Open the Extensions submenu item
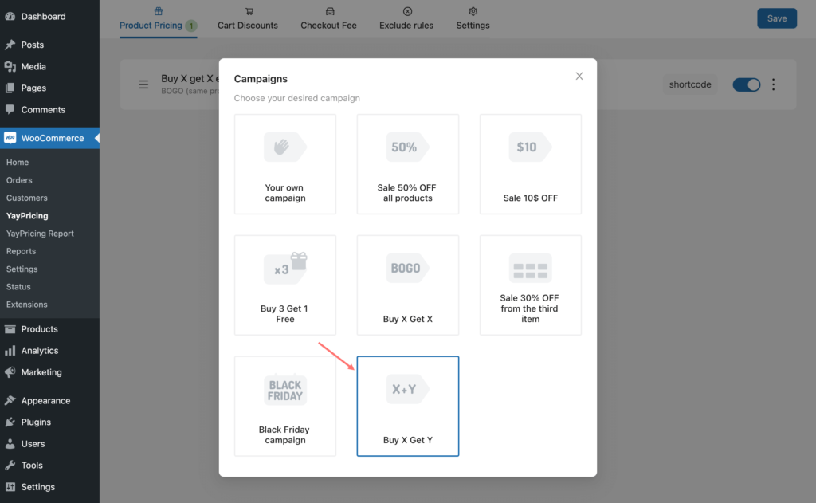This screenshot has height=503, width=816. pyautogui.click(x=27, y=305)
